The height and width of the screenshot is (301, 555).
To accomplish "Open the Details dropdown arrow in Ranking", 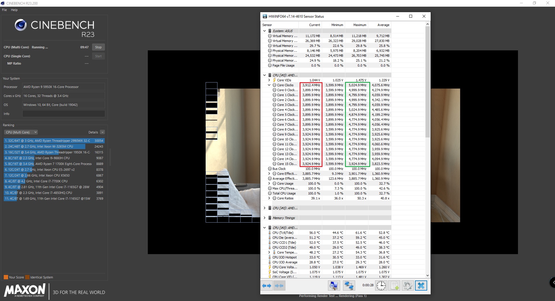I will coord(102,132).
